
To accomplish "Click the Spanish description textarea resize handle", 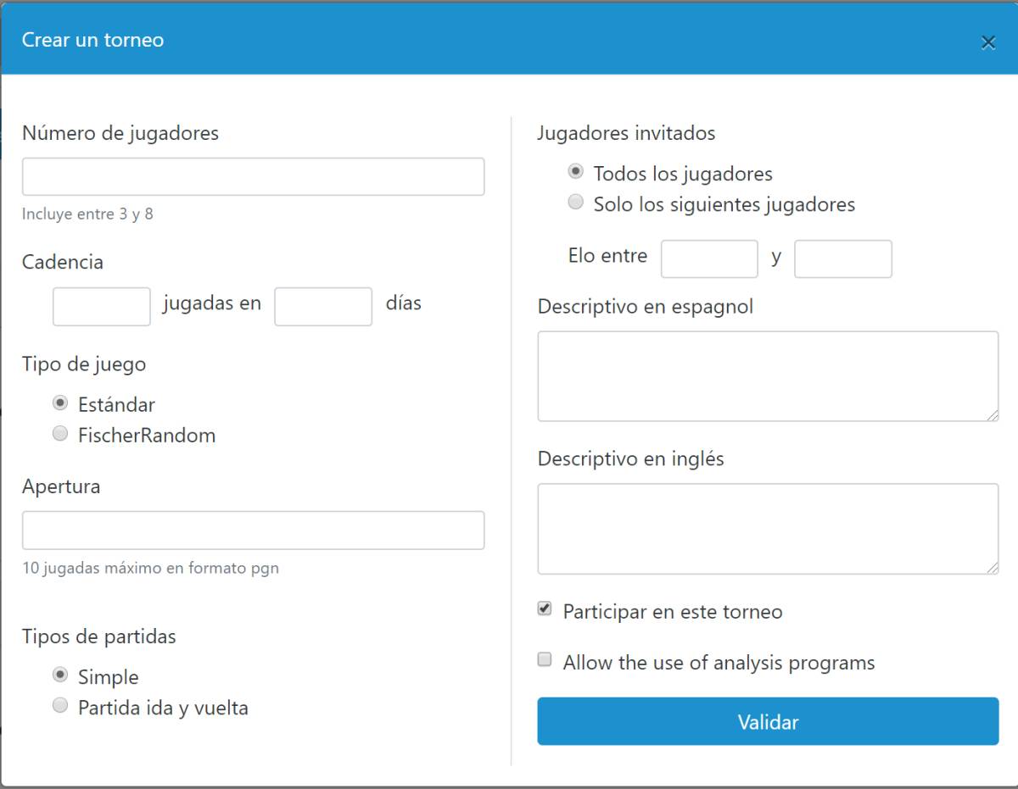I will [993, 414].
